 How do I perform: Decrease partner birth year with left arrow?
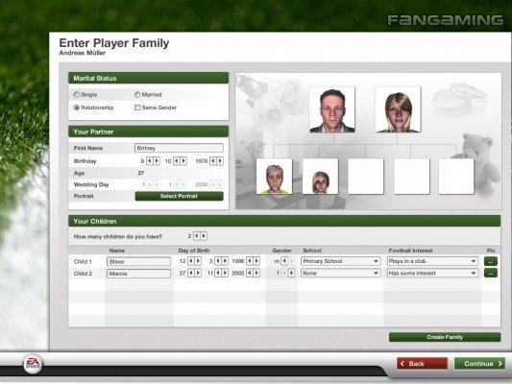(213, 161)
